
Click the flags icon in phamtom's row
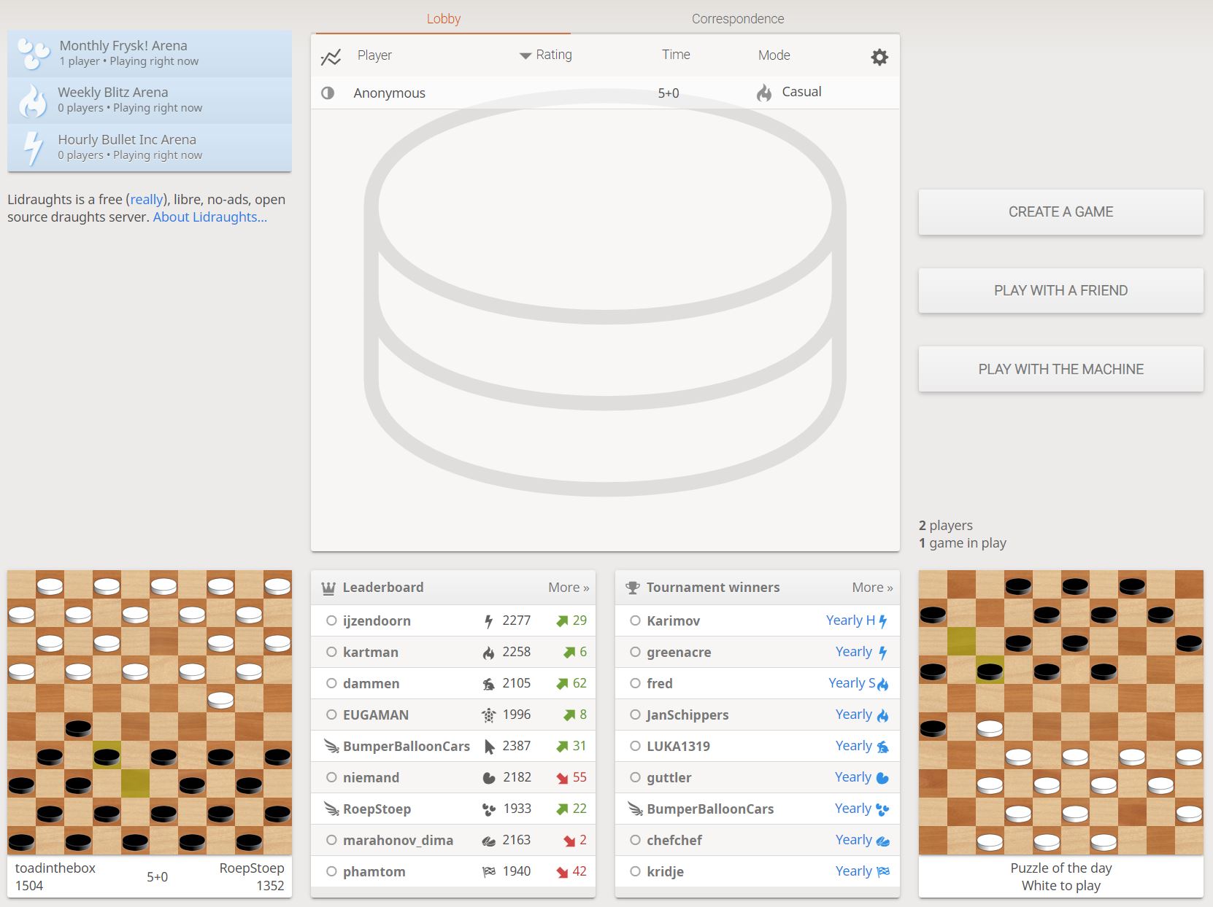tap(488, 872)
